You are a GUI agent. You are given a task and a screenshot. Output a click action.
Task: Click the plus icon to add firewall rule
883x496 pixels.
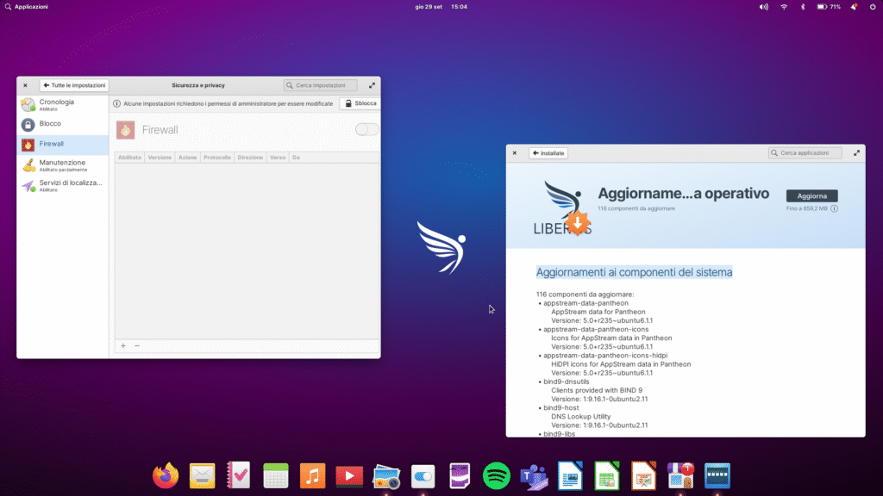(122, 345)
